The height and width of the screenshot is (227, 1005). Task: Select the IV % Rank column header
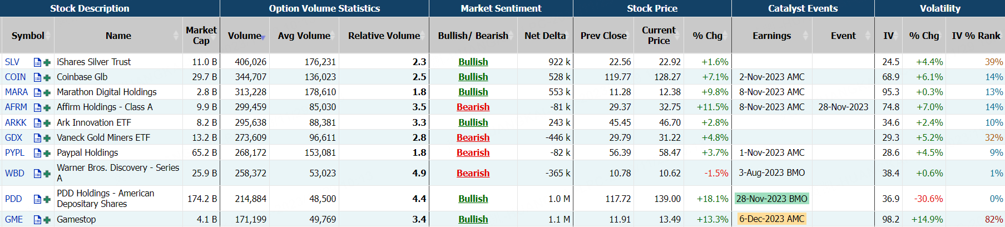point(976,36)
